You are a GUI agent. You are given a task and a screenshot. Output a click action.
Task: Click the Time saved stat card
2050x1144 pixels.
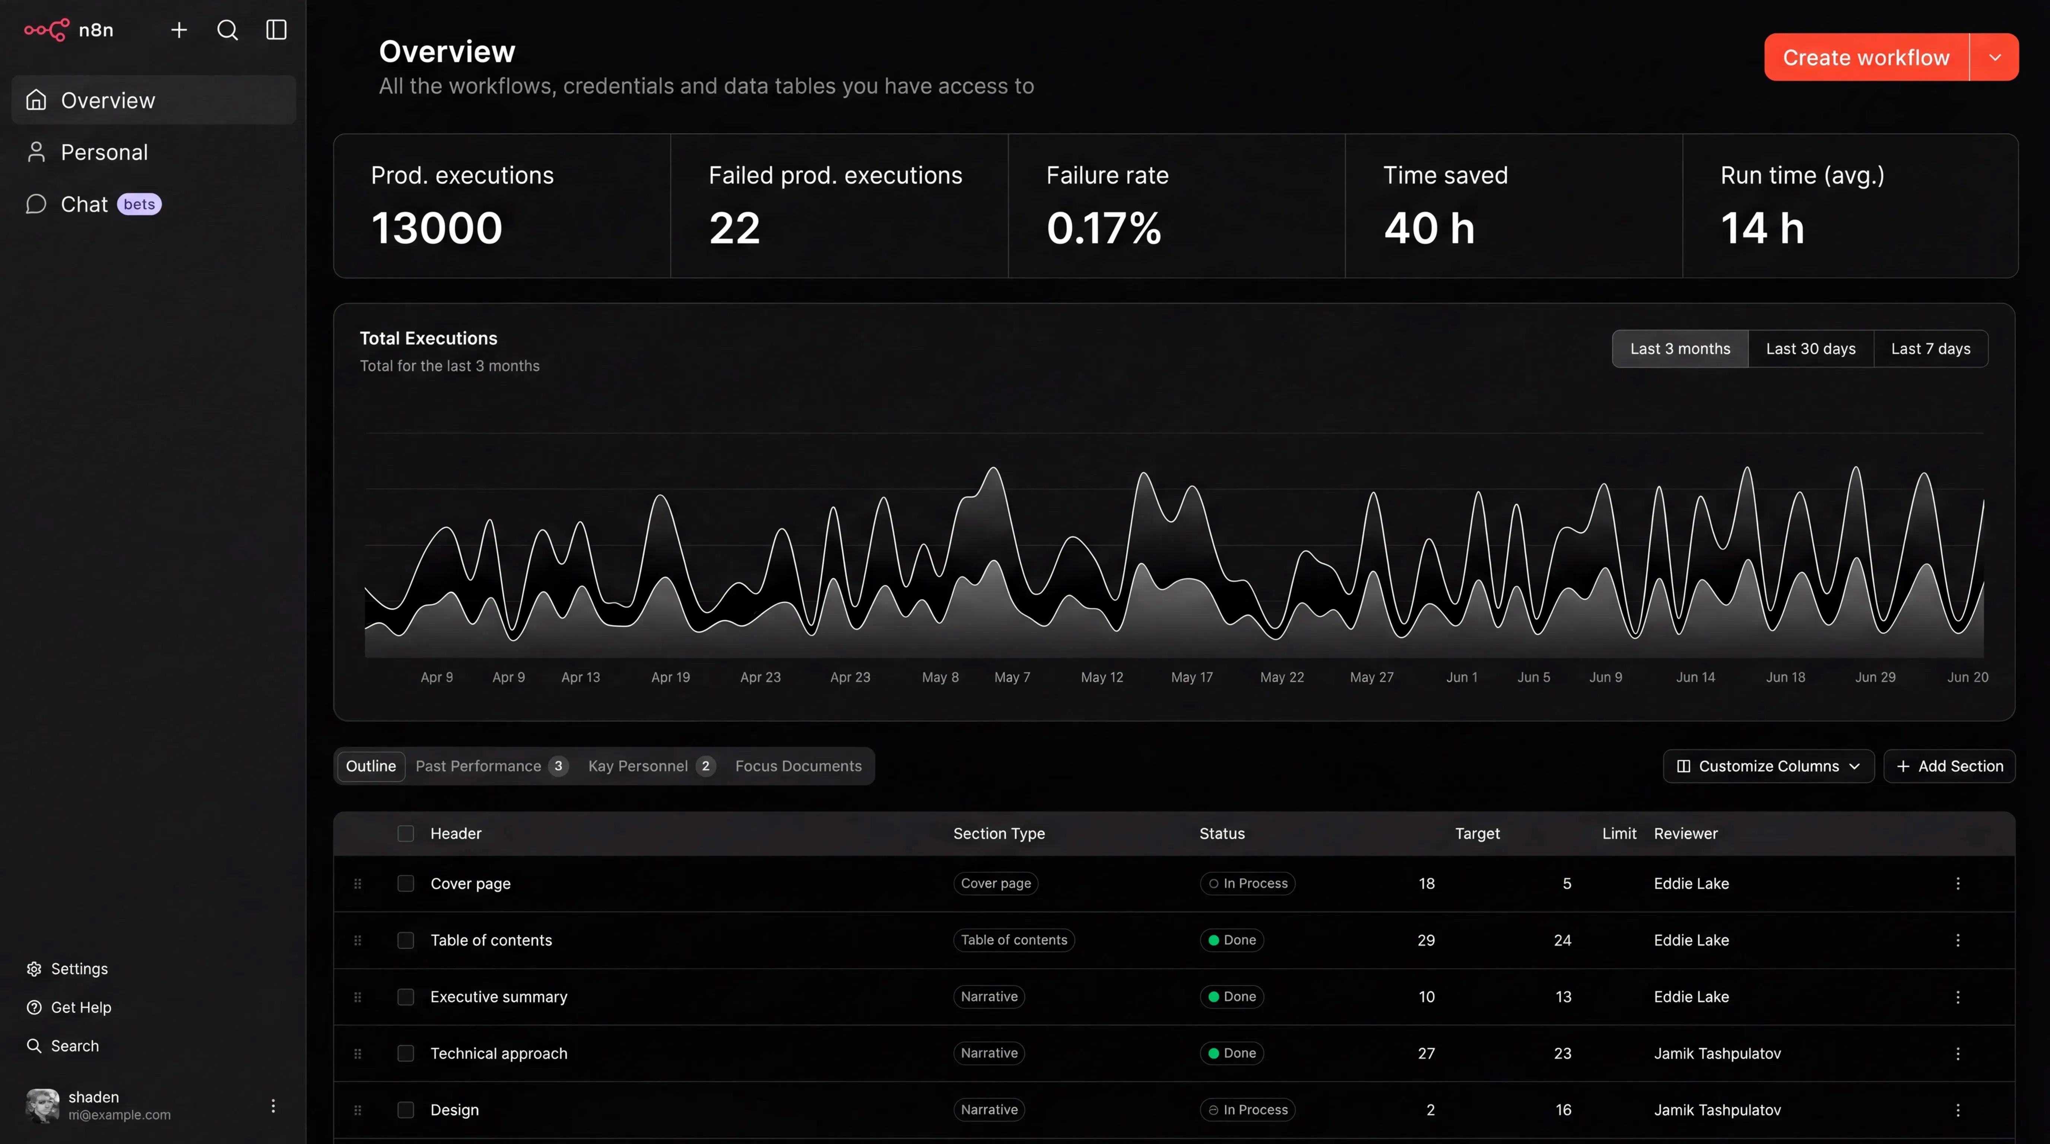click(x=1514, y=206)
